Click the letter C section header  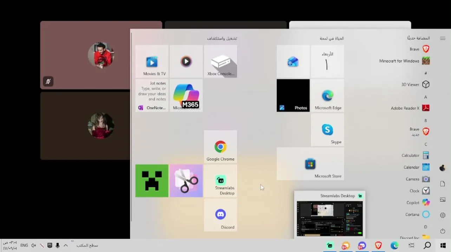pos(426,144)
